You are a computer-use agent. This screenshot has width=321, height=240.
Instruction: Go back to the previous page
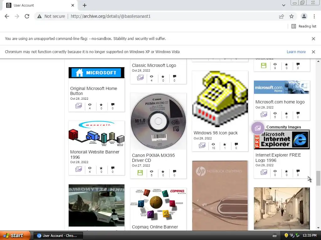coord(7,16)
